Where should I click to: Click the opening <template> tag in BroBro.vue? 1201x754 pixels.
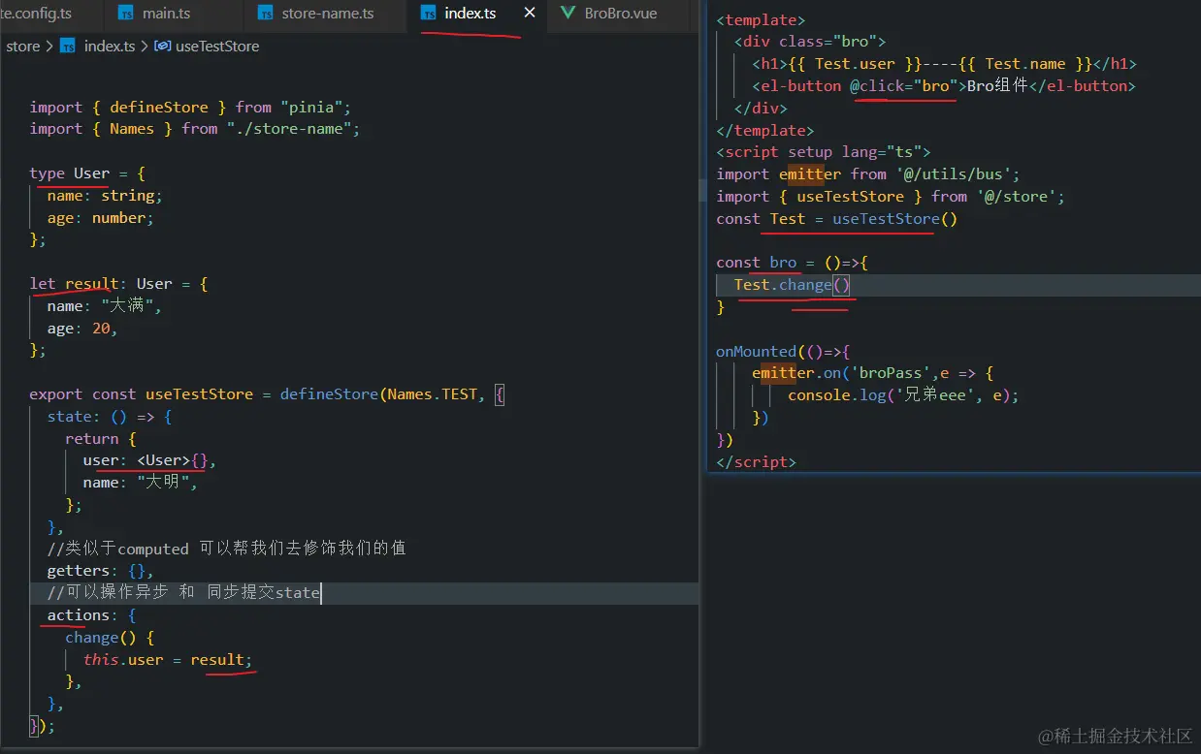[x=761, y=19]
